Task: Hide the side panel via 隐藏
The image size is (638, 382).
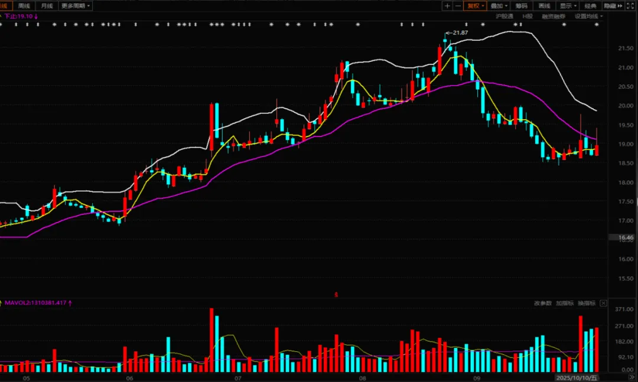Action: (613, 6)
